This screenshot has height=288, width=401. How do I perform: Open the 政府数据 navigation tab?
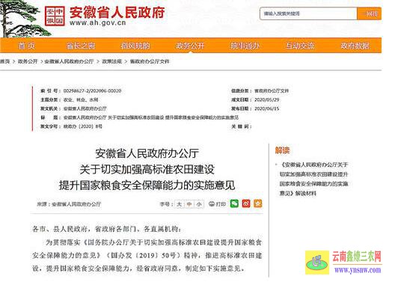(355, 46)
